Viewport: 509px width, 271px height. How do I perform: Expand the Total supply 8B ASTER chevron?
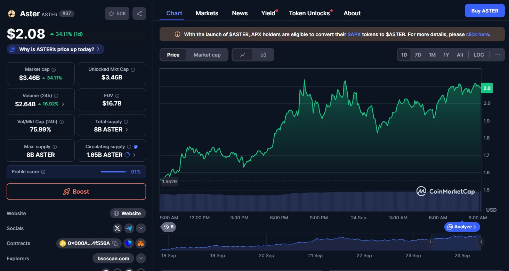pyautogui.click(x=127, y=129)
